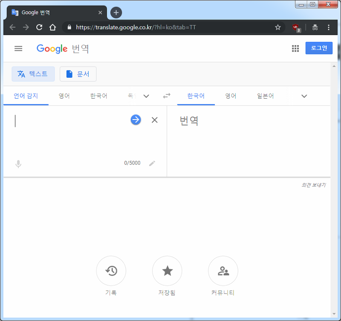This screenshot has height=321, width=341.
Task: Open a new browser tab
Action: click(116, 12)
